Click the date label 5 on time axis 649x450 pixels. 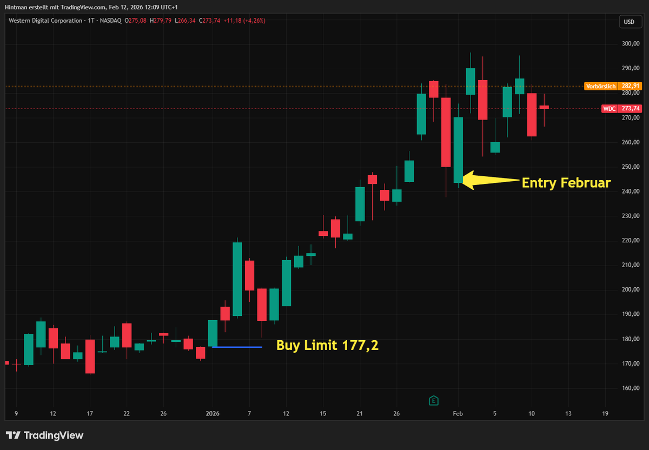click(495, 414)
